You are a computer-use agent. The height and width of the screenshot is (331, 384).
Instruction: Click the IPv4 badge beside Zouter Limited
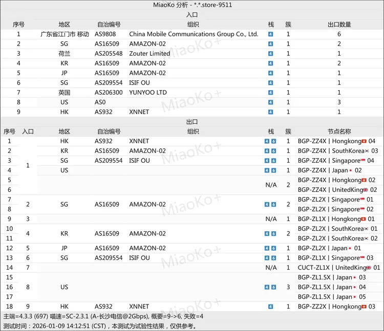[270, 54]
